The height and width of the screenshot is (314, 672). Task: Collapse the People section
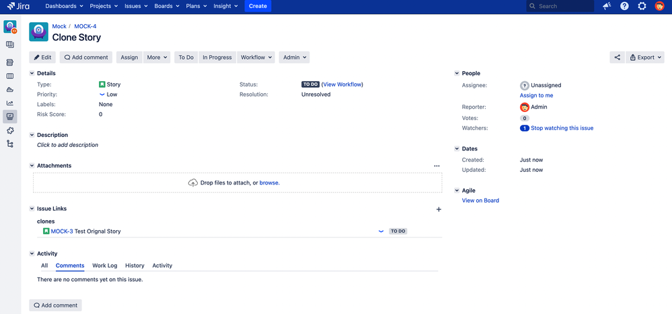coord(457,74)
